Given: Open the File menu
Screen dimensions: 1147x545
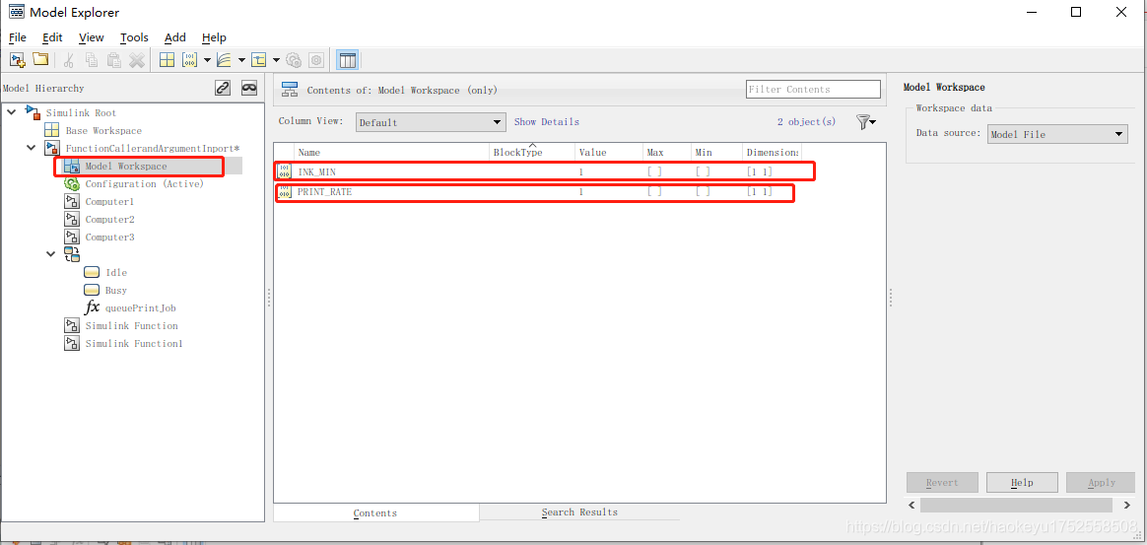Looking at the screenshot, I should [18, 37].
